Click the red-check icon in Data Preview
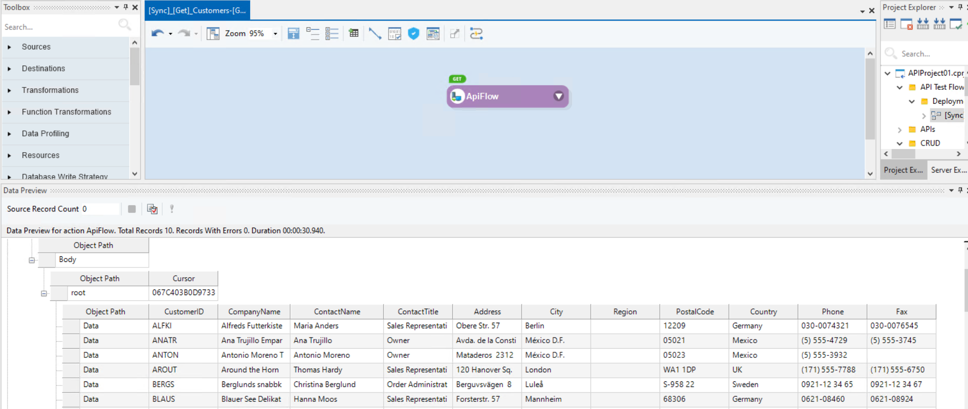Screen dimensions: 968x409 [x=152, y=209]
